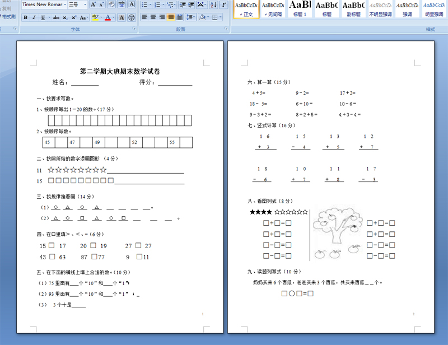Click the 妈妈买来6个西瓜 question text
Screen dimensions: 448x345
point(317,282)
